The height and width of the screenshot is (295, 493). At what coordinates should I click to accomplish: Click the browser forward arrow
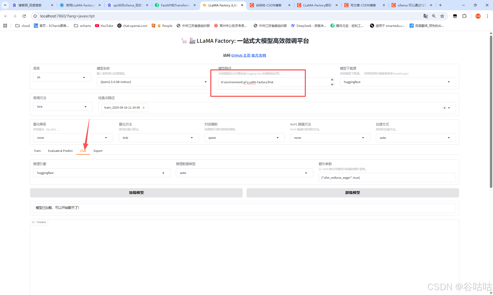click(15, 16)
